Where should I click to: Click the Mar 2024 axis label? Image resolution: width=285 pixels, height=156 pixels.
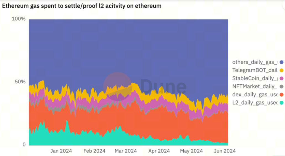tap(126, 151)
